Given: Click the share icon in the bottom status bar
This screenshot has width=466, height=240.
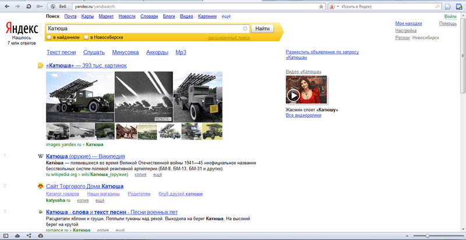Looking at the screenshot, I should coord(29,235).
